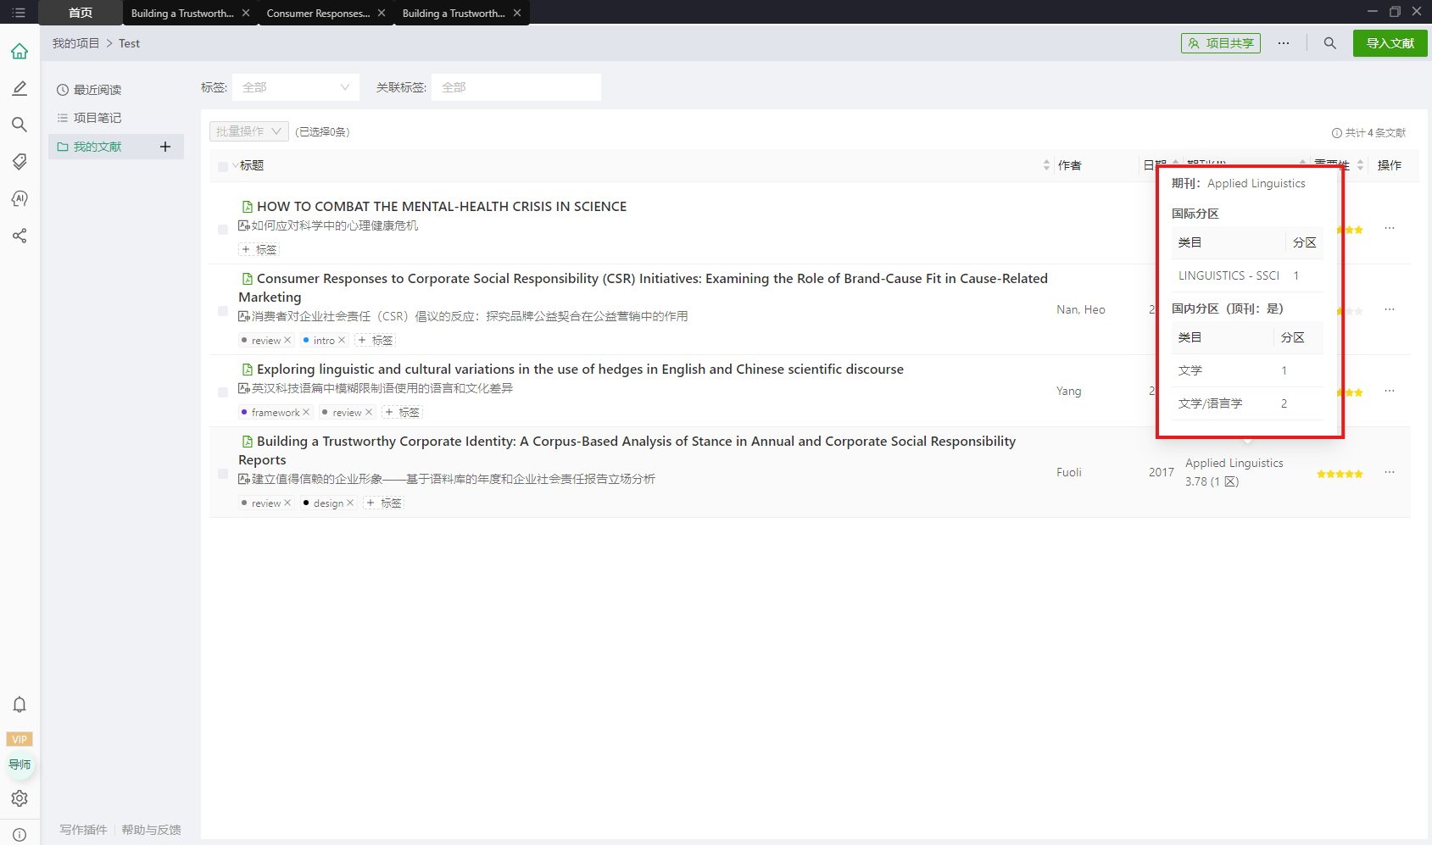Expand the 批量操作 dropdown
The image size is (1432, 845).
(x=249, y=131)
